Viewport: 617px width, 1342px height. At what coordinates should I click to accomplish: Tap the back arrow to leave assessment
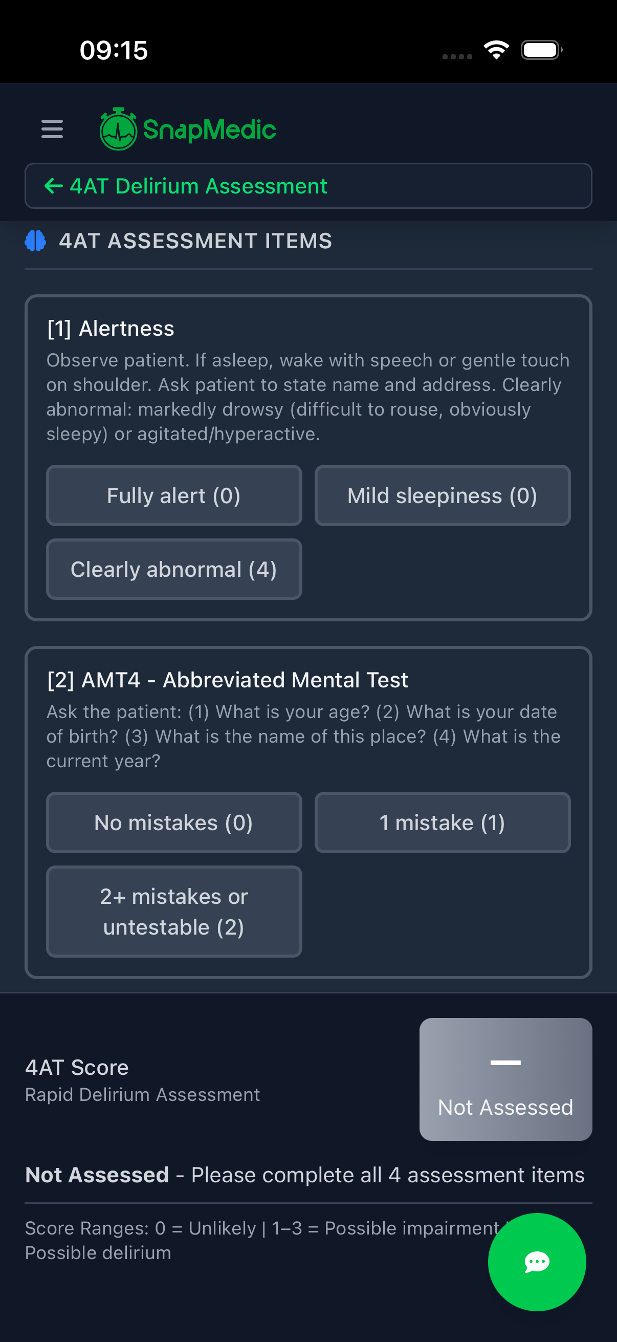point(54,185)
